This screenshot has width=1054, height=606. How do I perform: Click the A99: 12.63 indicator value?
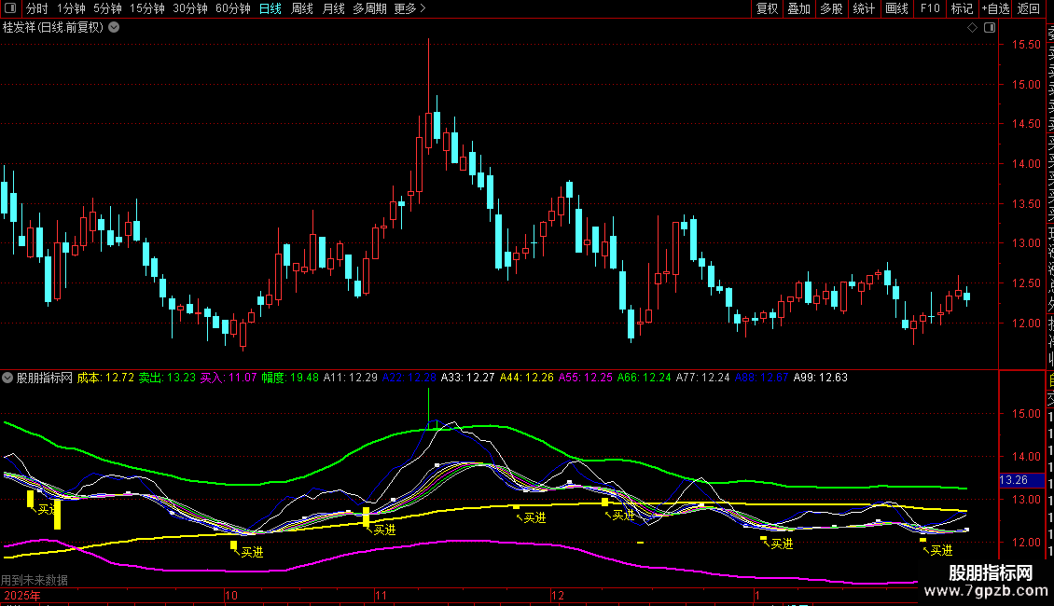[x=821, y=378]
